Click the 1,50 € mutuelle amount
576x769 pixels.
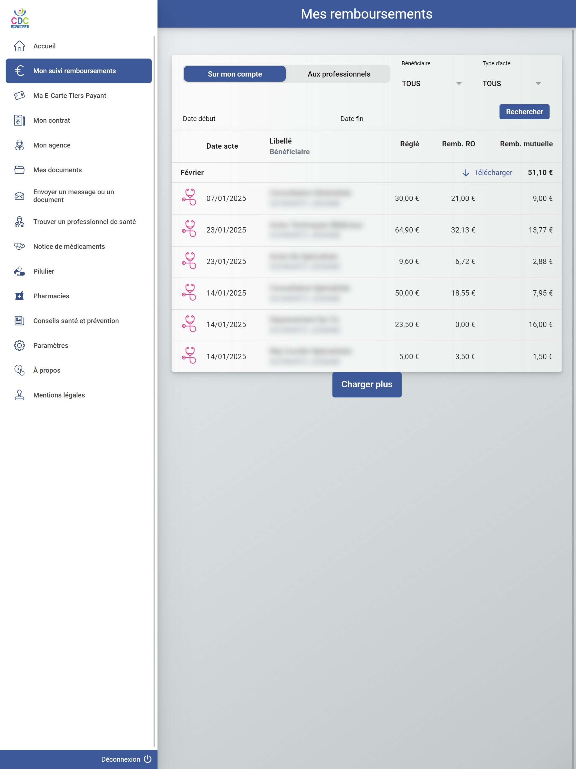click(542, 356)
